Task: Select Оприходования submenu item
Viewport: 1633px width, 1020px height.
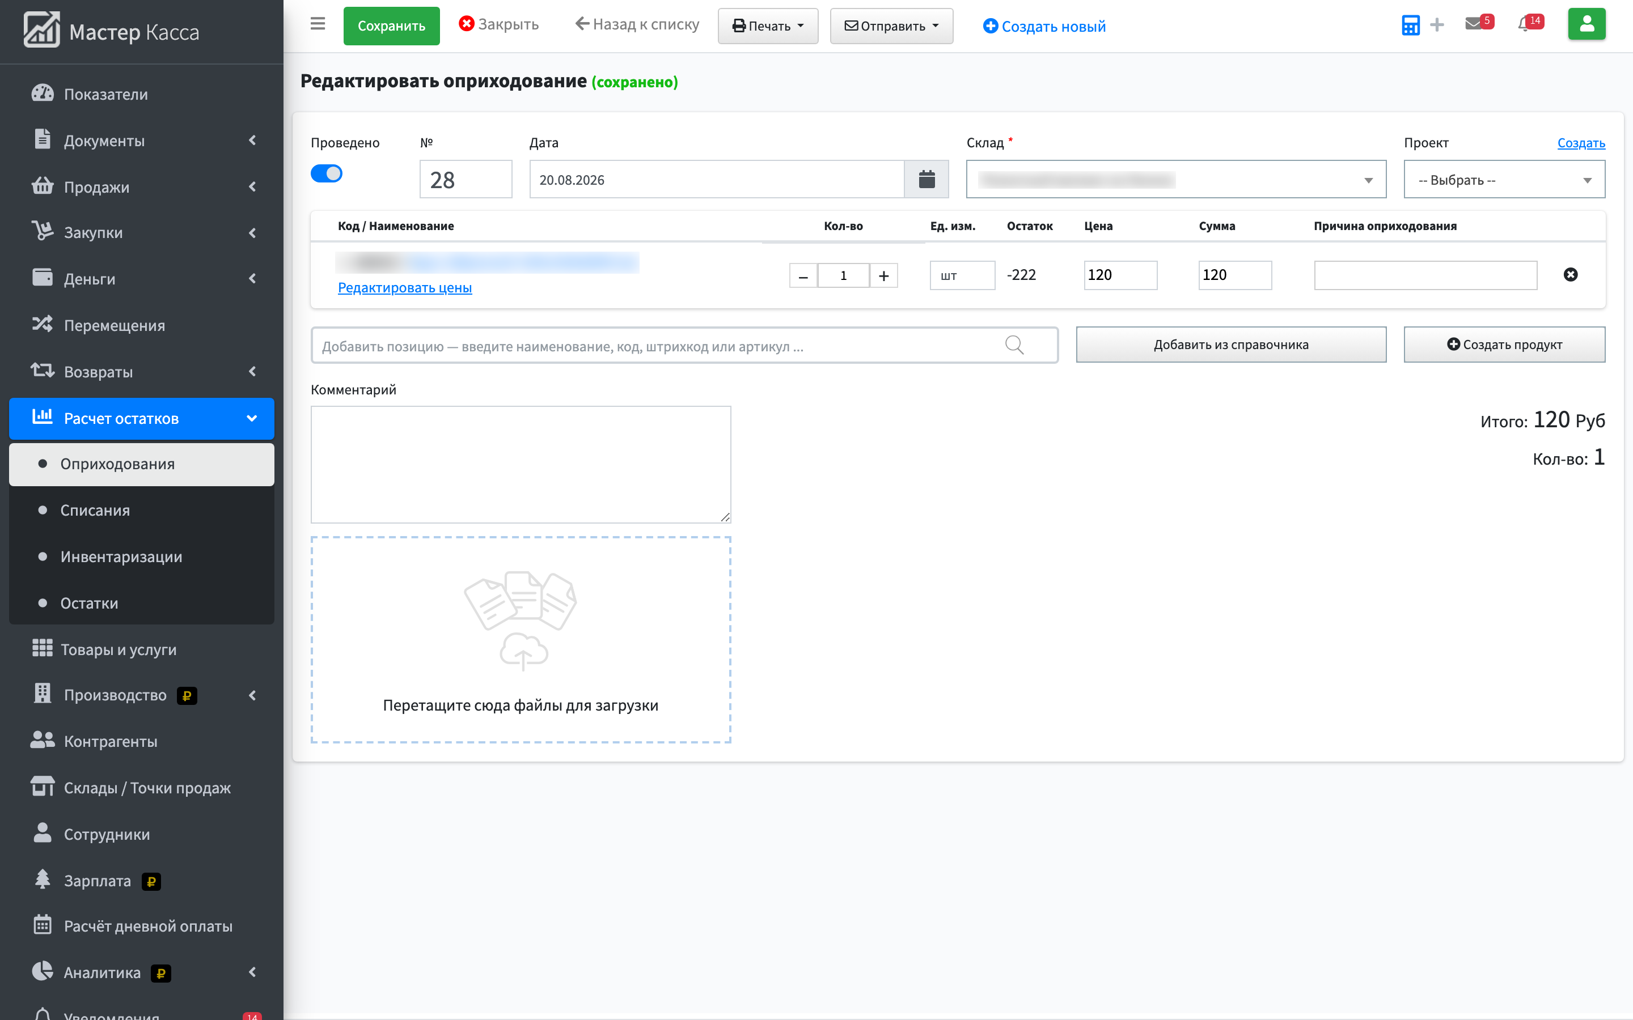Action: point(142,464)
